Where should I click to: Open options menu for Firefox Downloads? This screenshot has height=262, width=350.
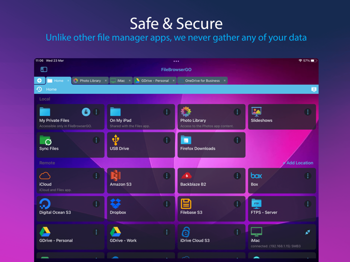(x=237, y=140)
